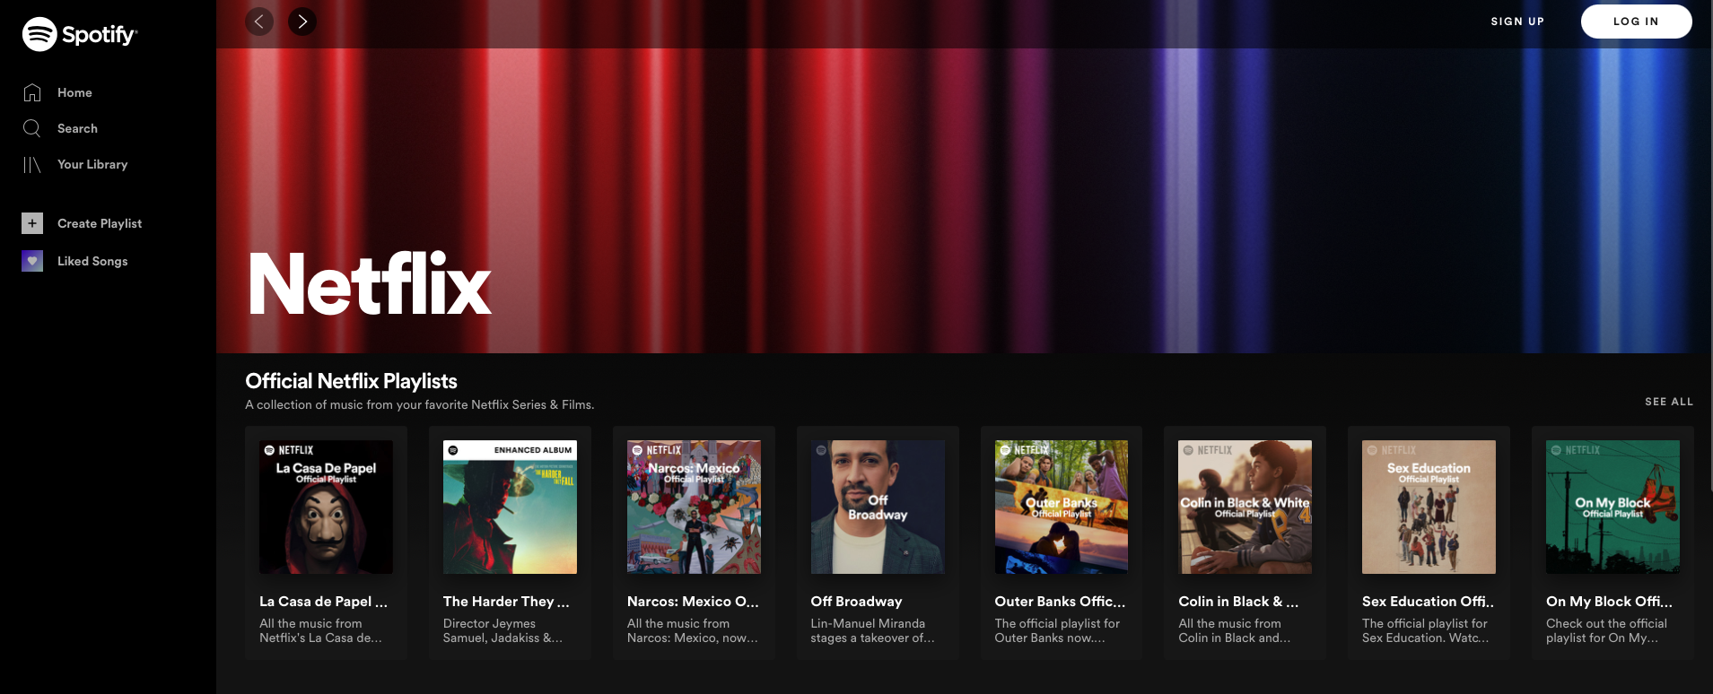Click the 'Off Broadway' title text
The width and height of the screenshot is (1713, 694).
(x=856, y=602)
